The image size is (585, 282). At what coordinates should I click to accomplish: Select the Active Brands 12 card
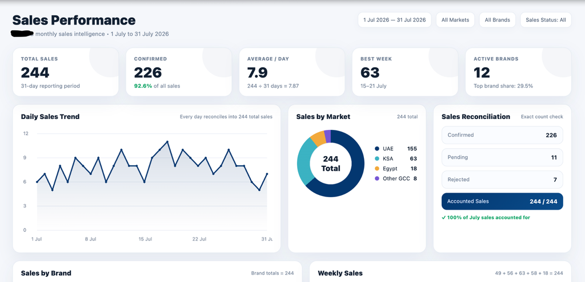coord(518,72)
